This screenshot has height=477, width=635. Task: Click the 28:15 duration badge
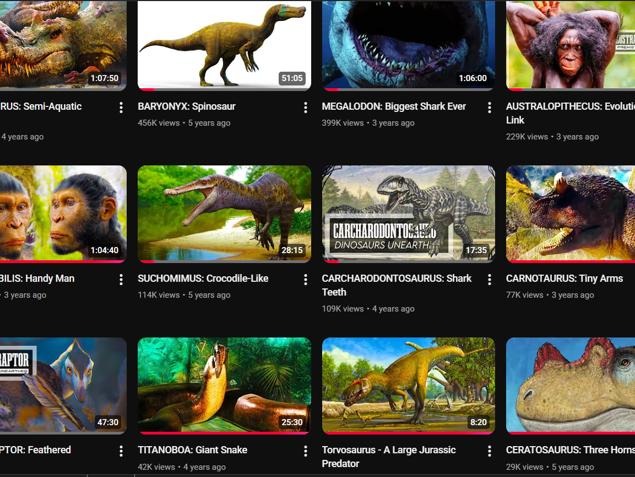pyautogui.click(x=292, y=250)
